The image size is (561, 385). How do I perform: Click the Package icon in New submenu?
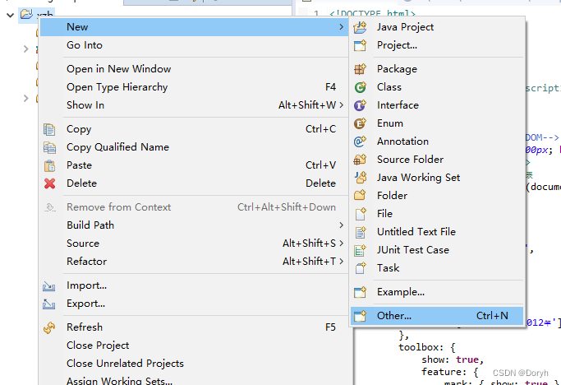click(x=360, y=69)
